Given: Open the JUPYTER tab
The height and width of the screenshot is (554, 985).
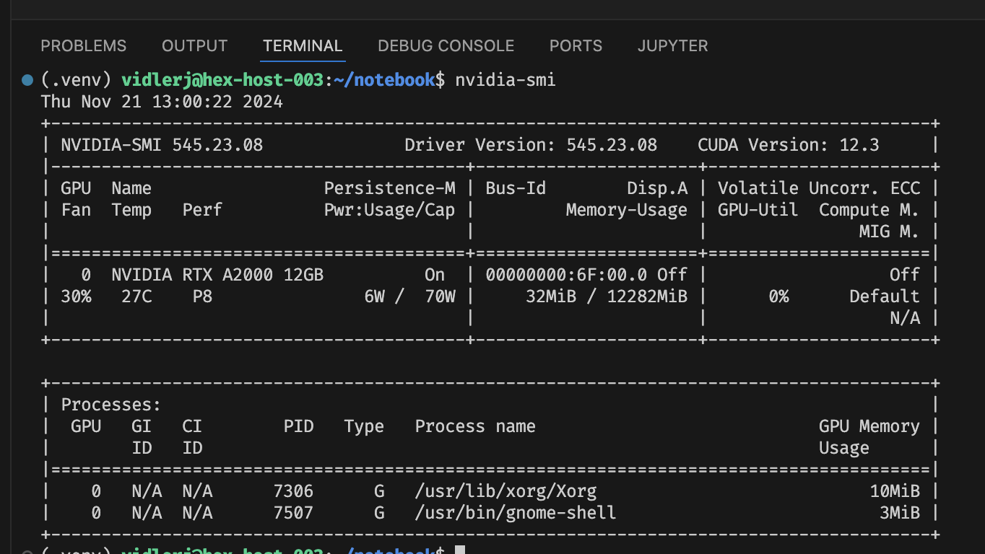Looking at the screenshot, I should pyautogui.click(x=673, y=46).
